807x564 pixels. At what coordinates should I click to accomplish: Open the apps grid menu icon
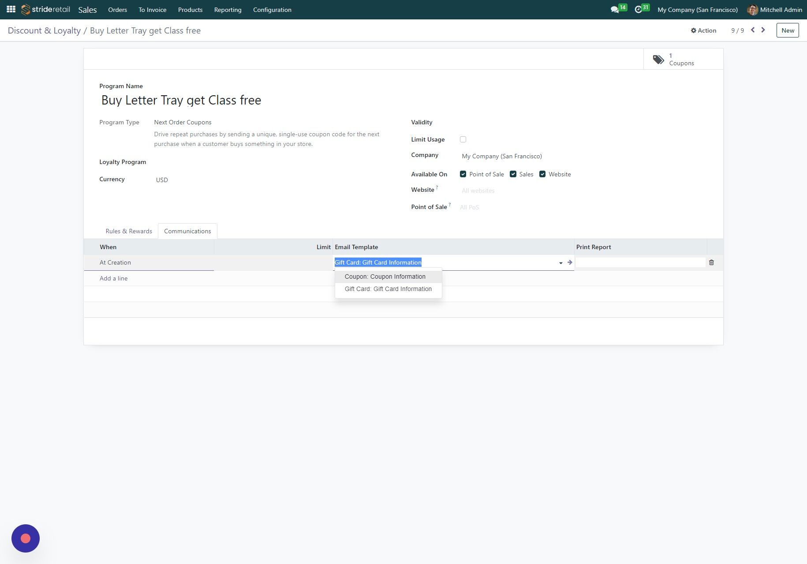coord(11,9)
